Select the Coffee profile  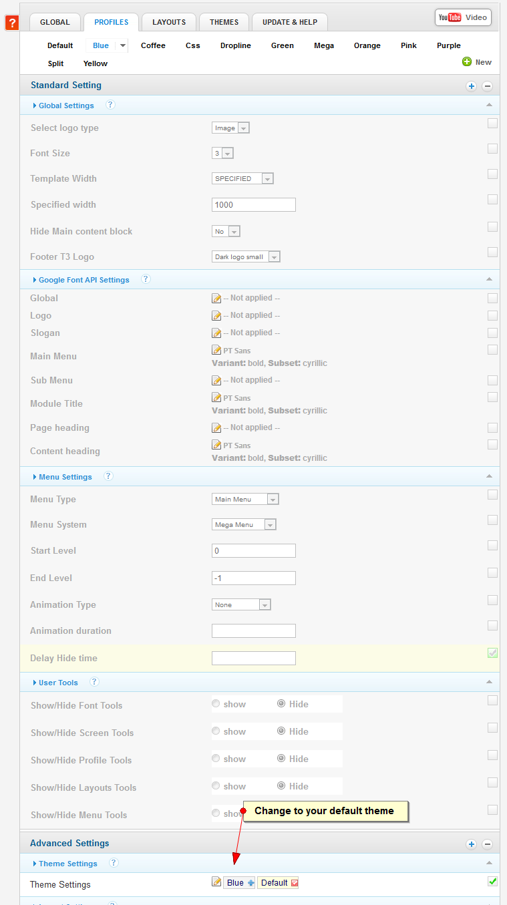(153, 45)
